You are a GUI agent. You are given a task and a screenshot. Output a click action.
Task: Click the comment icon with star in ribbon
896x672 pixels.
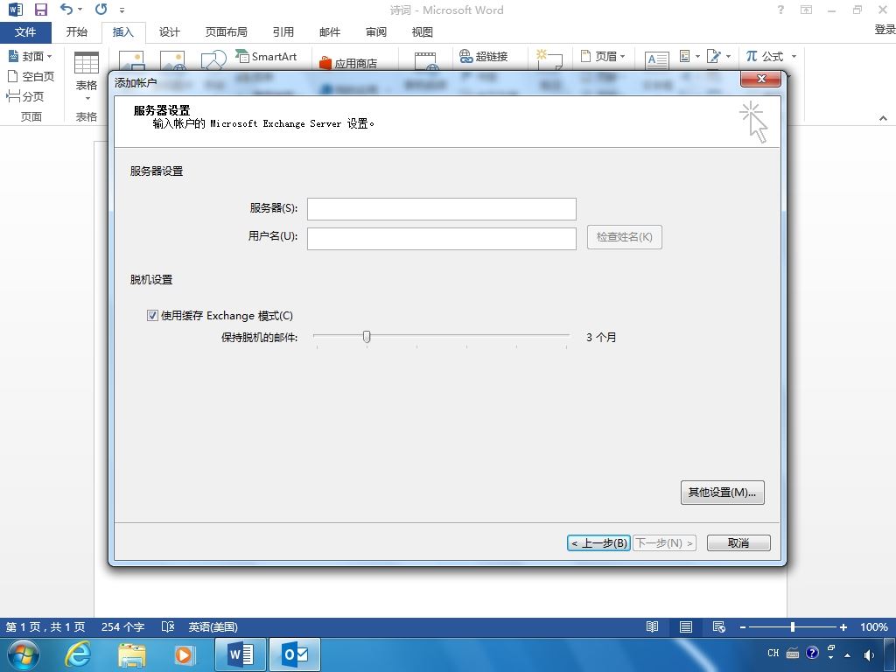tap(549, 59)
